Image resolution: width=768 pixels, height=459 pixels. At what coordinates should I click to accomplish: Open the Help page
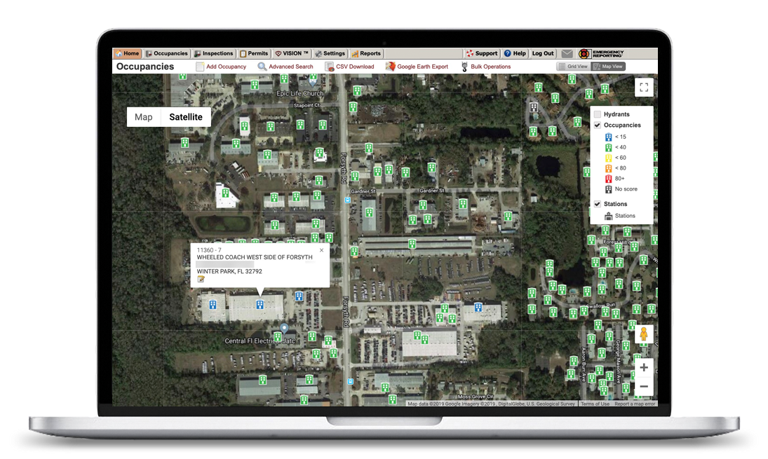point(515,53)
